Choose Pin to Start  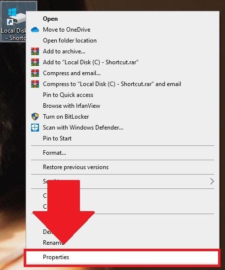(123, 138)
